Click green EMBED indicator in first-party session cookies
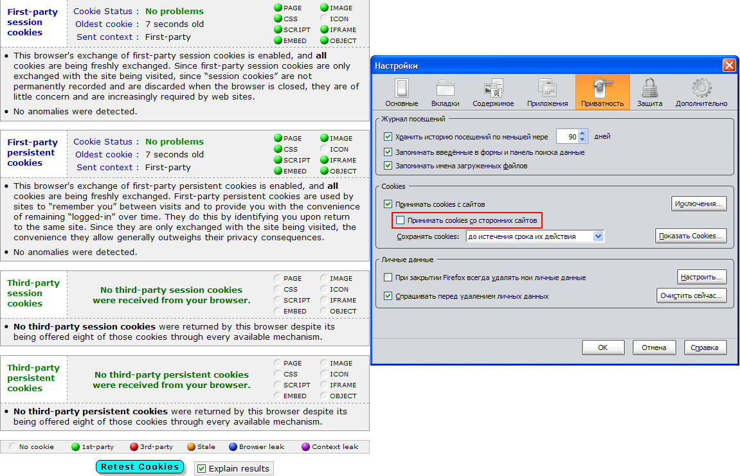The image size is (740, 476). coord(278,40)
